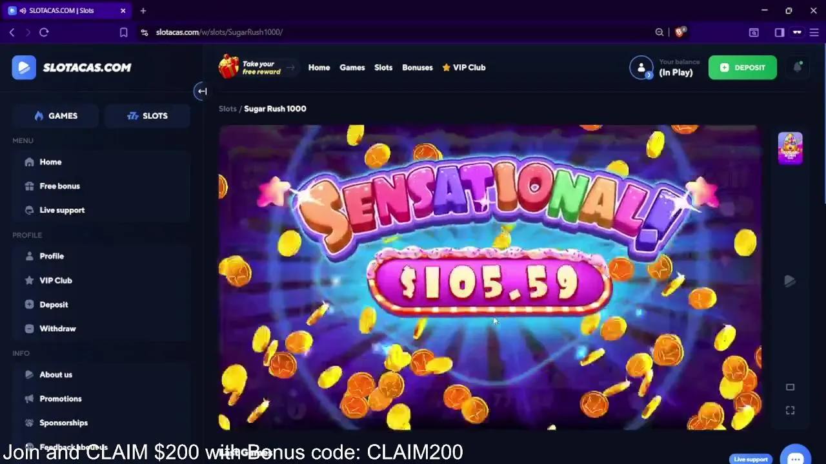Switch to theater view rectangle icon
This screenshot has width=826, height=464.
coord(790,387)
